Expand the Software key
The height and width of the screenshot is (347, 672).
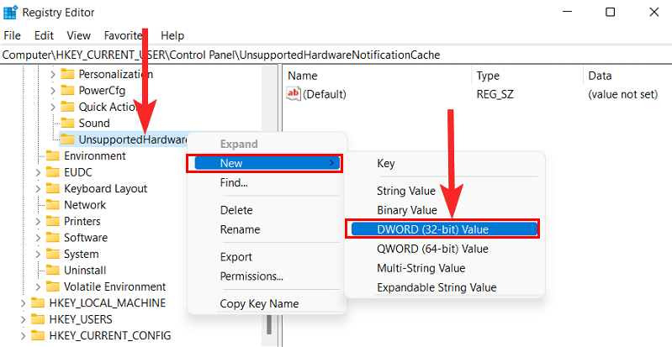click(37, 238)
